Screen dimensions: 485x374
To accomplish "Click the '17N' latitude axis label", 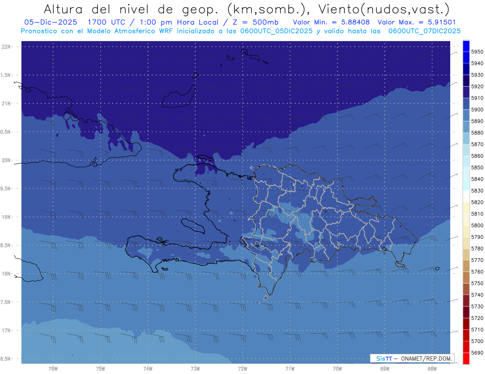I will click(x=7, y=330).
